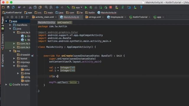Click the Save All toolbar icon
This screenshot has height=106, width=189.
(x=8, y=7)
